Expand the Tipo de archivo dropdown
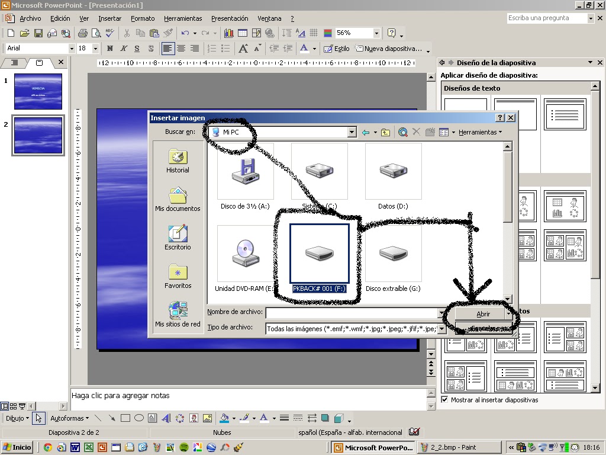Screen dimensions: 606x455 click(441, 328)
